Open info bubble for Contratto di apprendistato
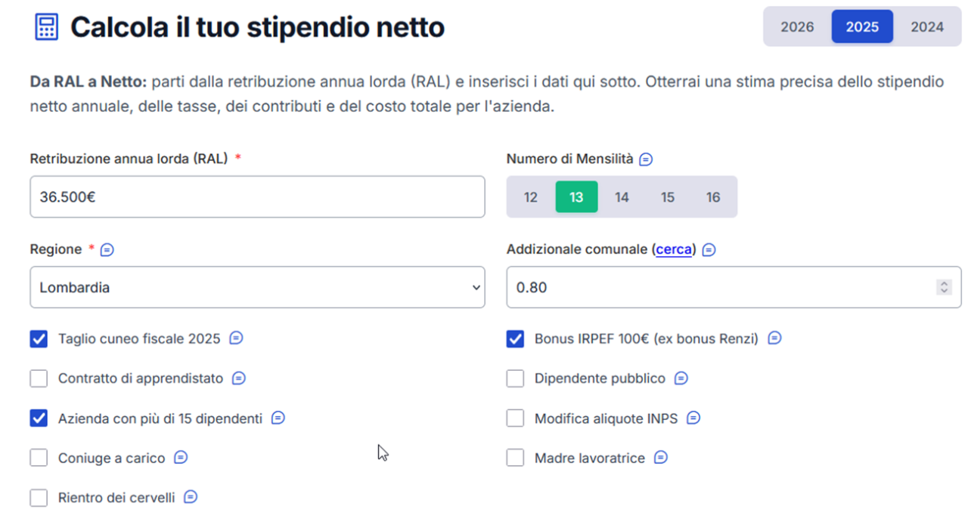 [239, 378]
